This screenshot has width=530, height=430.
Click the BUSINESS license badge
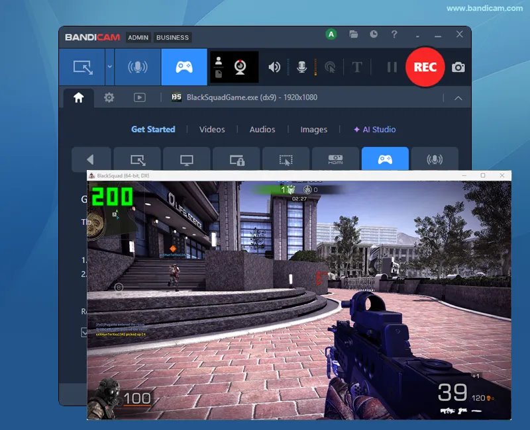click(172, 38)
